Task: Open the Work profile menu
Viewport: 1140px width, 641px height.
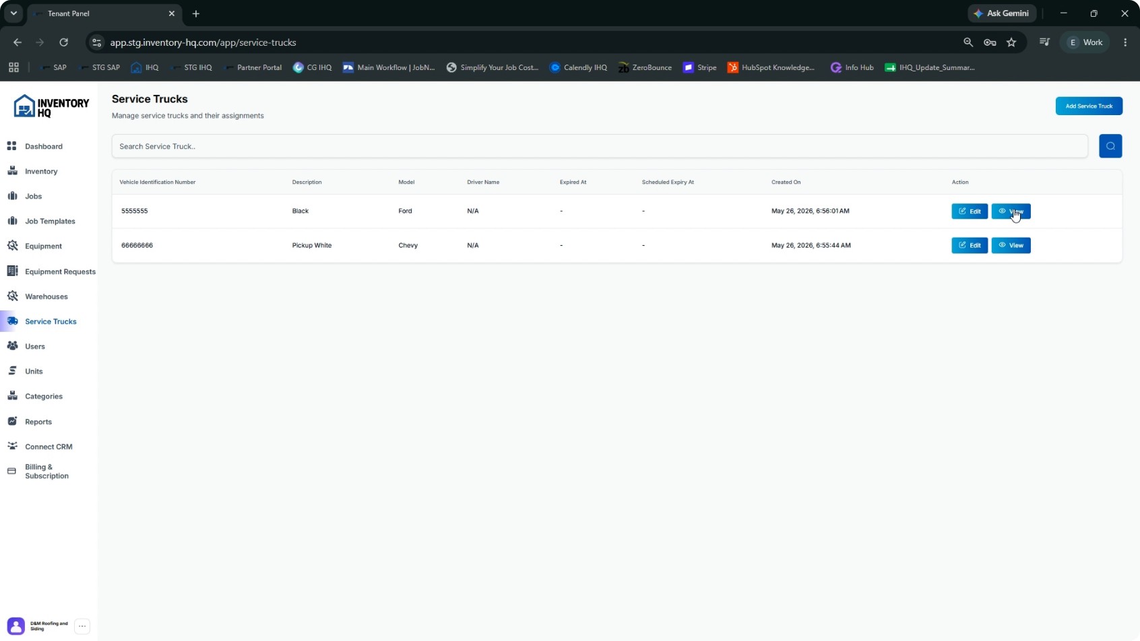Action: click(1085, 42)
